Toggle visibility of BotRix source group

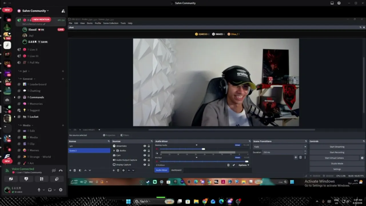tap(145, 150)
